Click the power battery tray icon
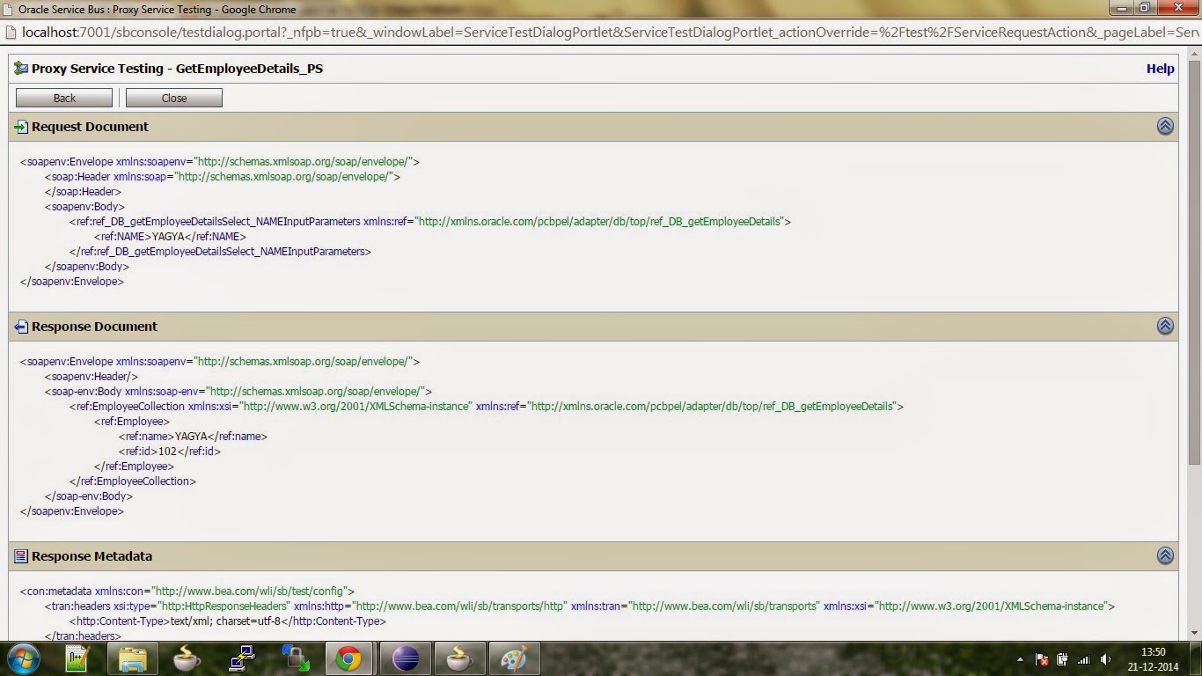 click(1062, 659)
